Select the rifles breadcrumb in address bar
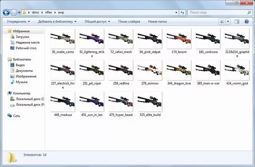Screen dimensions: 255x167 [x=49, y=12]
